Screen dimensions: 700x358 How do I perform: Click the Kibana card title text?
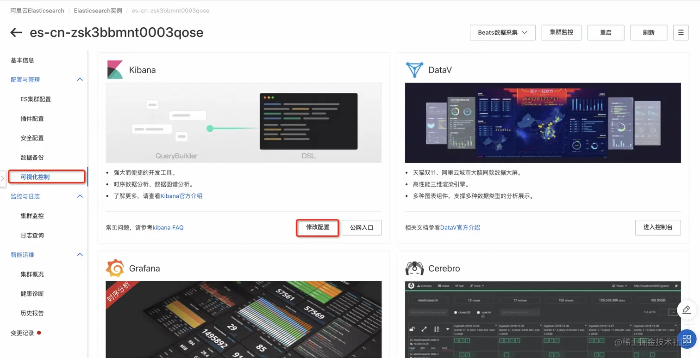point(143,70)
